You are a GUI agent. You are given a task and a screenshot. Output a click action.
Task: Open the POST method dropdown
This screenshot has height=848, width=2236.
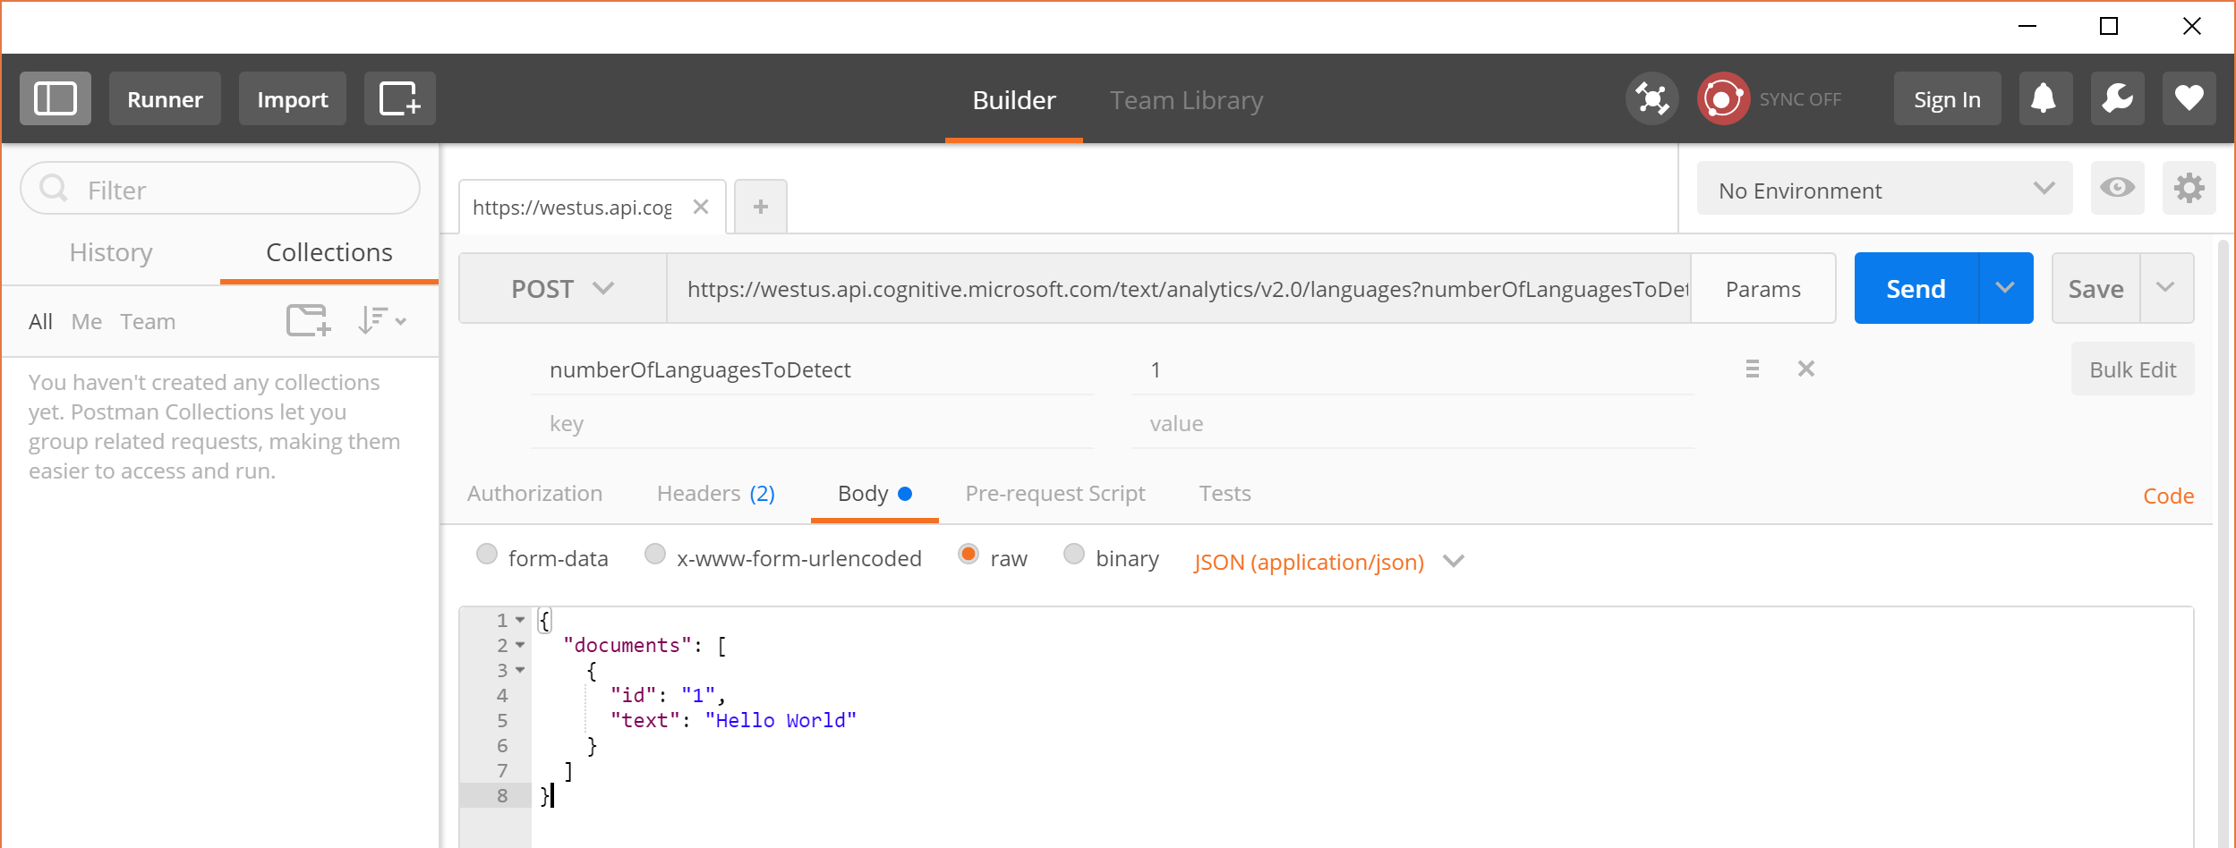coord(562,288)
